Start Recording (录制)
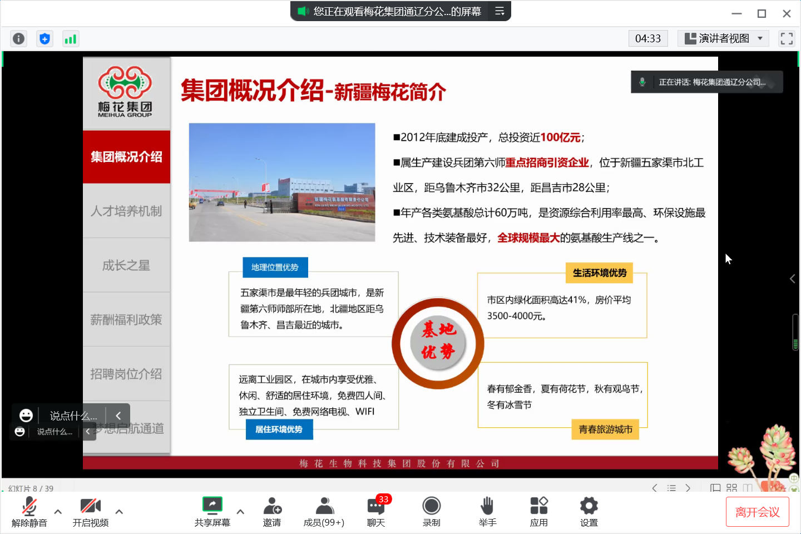The width and height of the screenshot is (801, 534). [431, 511]
